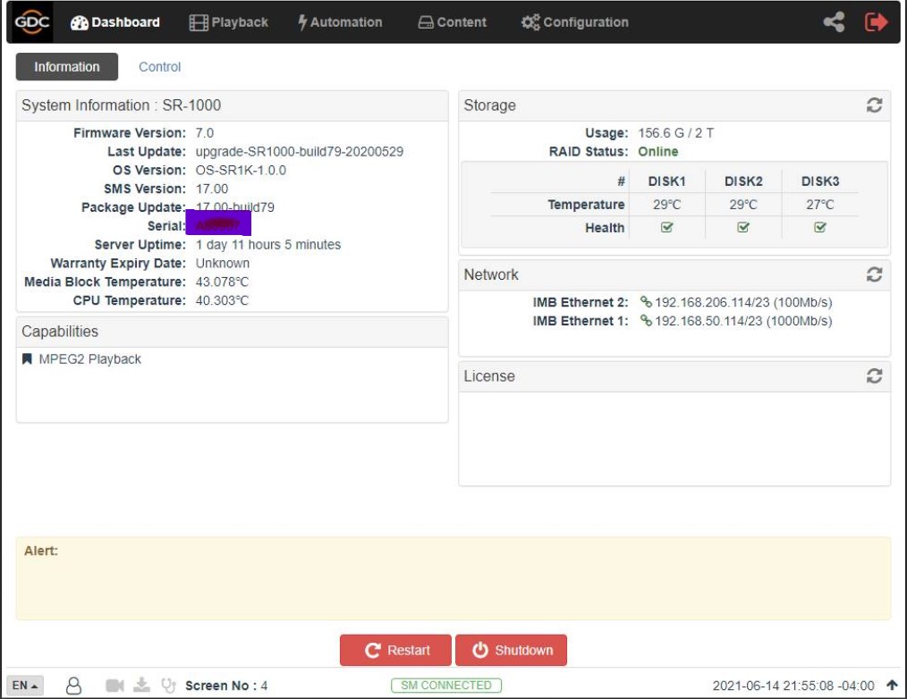Open the EN language dropdown
The width and height of the screenshot is (907, 699).
coord(25,685)
